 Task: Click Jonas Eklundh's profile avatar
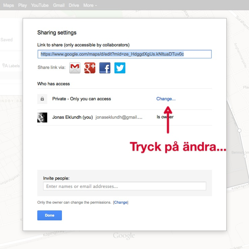tap(42, 117)
